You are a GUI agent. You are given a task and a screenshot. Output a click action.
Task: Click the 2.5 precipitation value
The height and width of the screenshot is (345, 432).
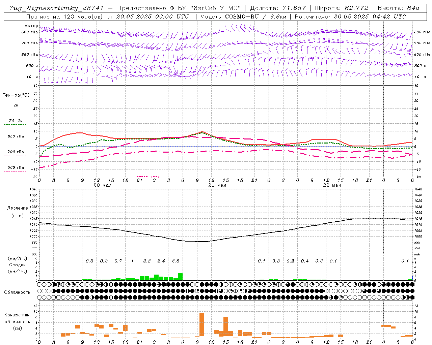[x=175, y=261]
